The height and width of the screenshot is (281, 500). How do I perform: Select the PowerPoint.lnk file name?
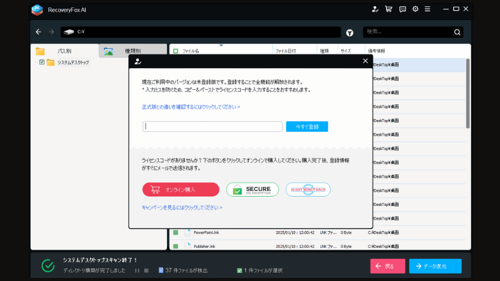click(206, 232)
